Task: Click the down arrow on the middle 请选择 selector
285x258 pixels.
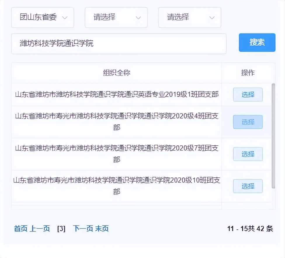Action: click(x=138, y=18)
